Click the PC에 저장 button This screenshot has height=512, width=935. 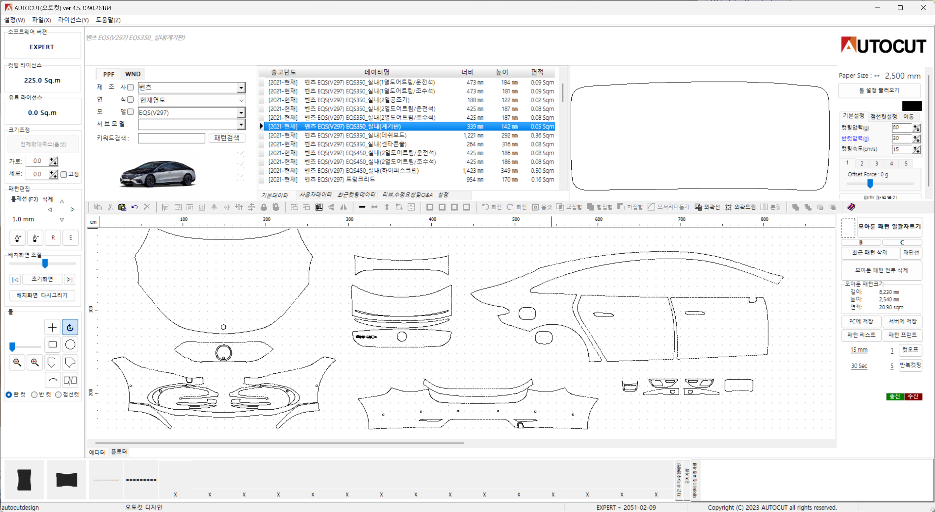tap(861, 321)
